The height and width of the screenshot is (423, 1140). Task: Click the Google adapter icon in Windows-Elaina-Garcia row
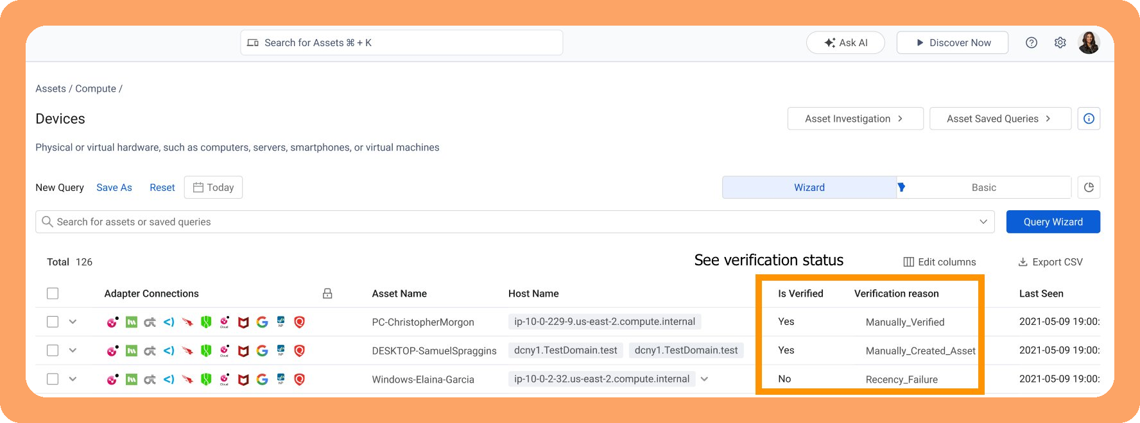coord(262,380)
